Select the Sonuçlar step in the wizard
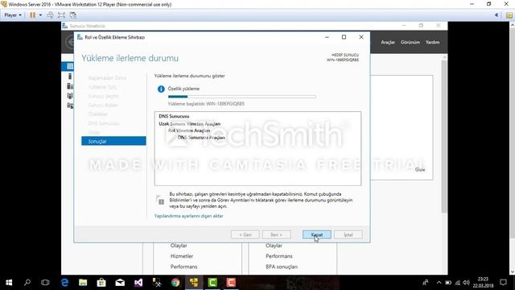Viewport: 515px width, 290px height. 113,141
